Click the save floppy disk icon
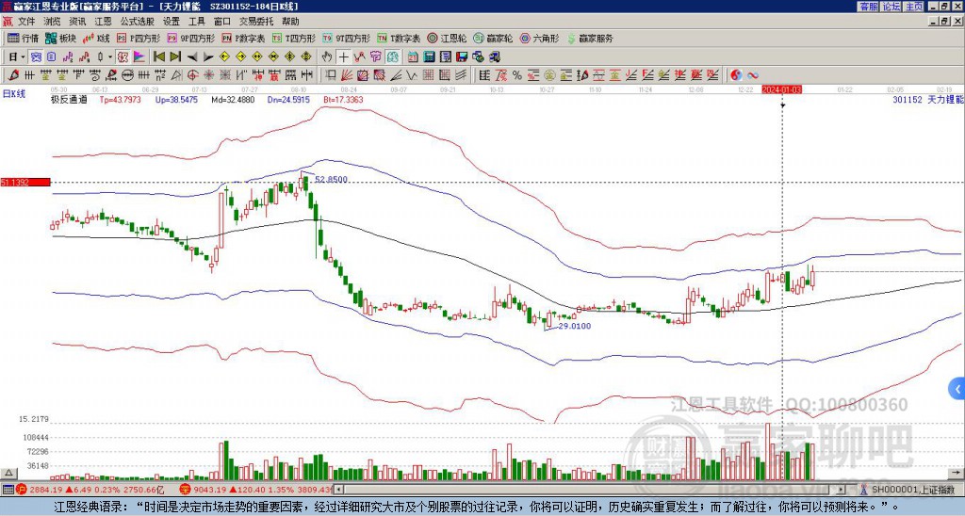Viewport: 965px width, 516px height. click(462, 56)
